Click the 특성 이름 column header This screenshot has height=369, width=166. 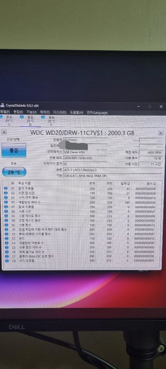pyautogui.click(x=25, y=183)
